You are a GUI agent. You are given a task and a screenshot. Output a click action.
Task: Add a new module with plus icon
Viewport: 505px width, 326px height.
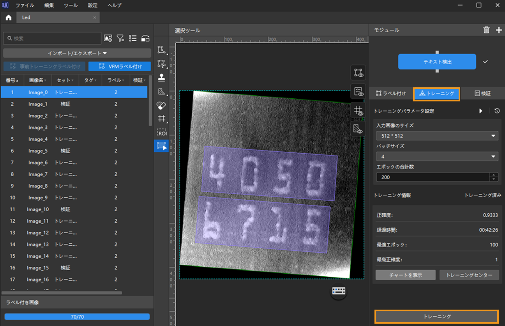click(x=499, y=30)
